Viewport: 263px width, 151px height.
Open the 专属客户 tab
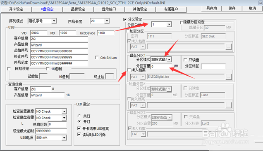[x=171, y=9]
